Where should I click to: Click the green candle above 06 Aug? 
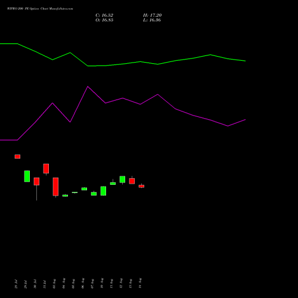coord(84,189)
